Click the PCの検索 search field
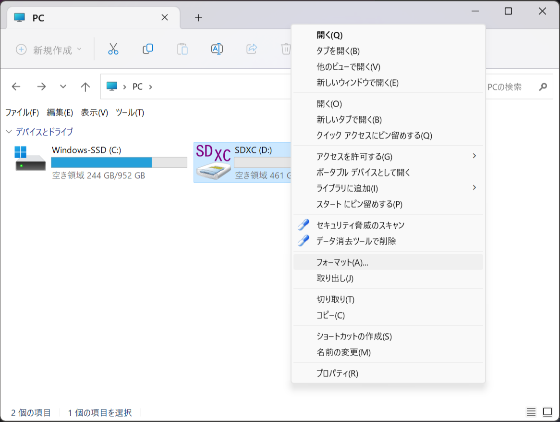Screen dimensions: 560x422 pos(509,87)
